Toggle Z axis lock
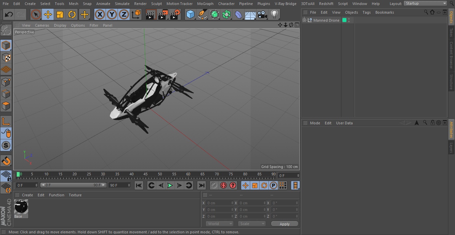Viewport: 455px width, 235px height. point(124,14)
